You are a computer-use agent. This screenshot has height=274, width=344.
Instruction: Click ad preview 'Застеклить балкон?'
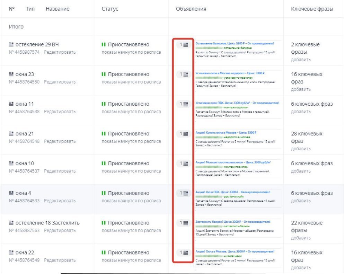[233, 222]
